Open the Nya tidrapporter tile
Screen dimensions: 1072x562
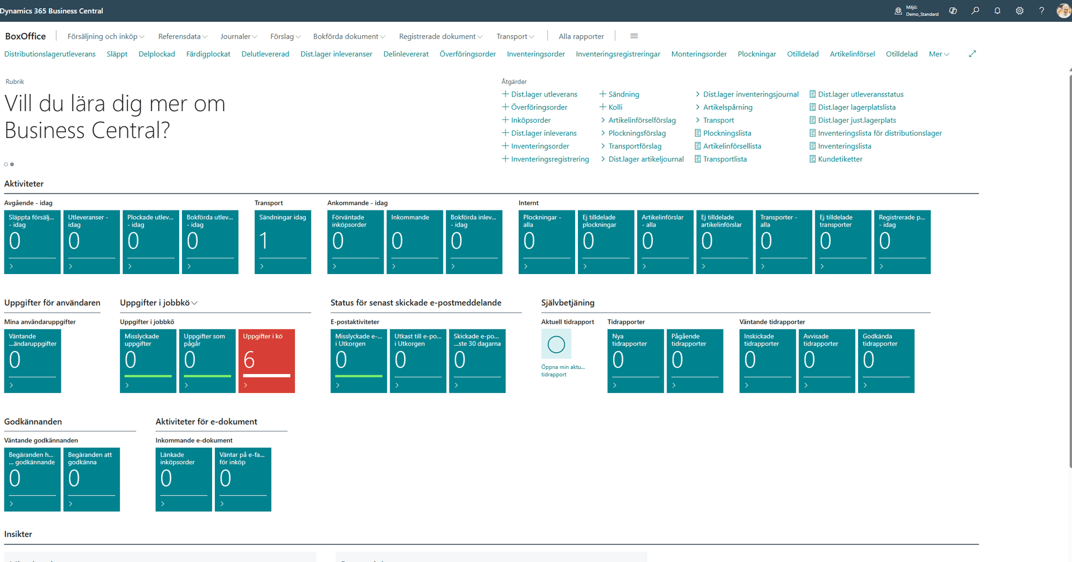[635, 361]
